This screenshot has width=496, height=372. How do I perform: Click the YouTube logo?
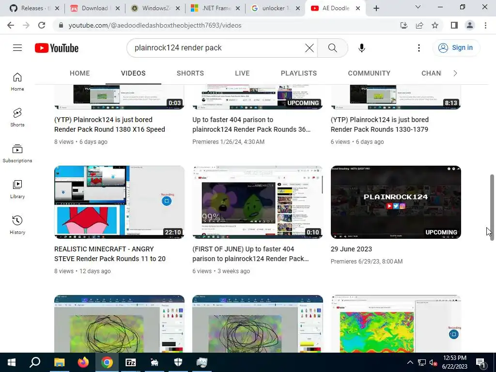[x=57, y=48]
